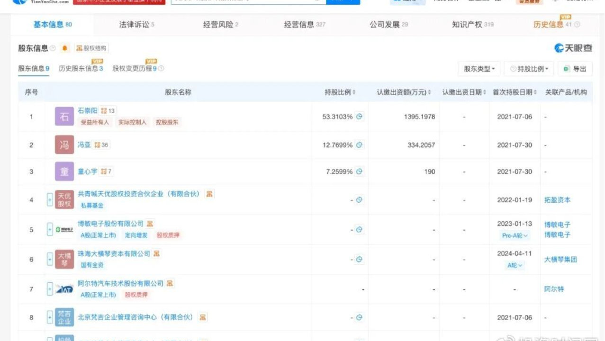Click the pie chart icon in 共青城天优 row

pos(359,200)
